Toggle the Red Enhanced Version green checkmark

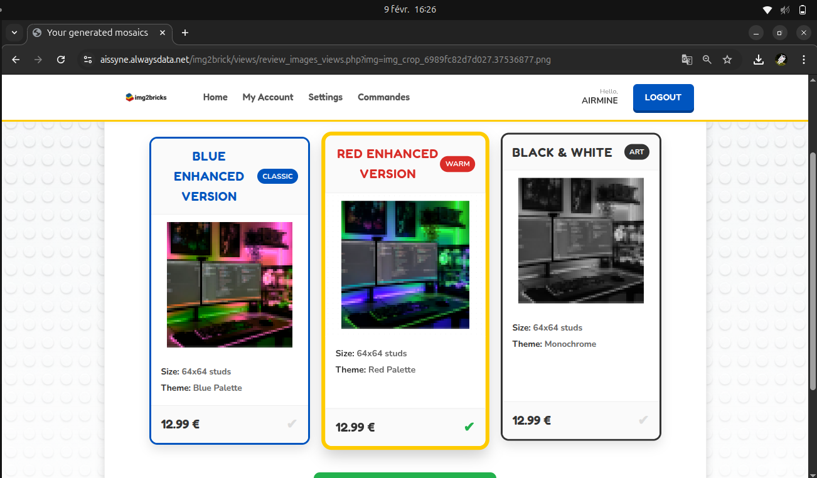coord(468,427)
